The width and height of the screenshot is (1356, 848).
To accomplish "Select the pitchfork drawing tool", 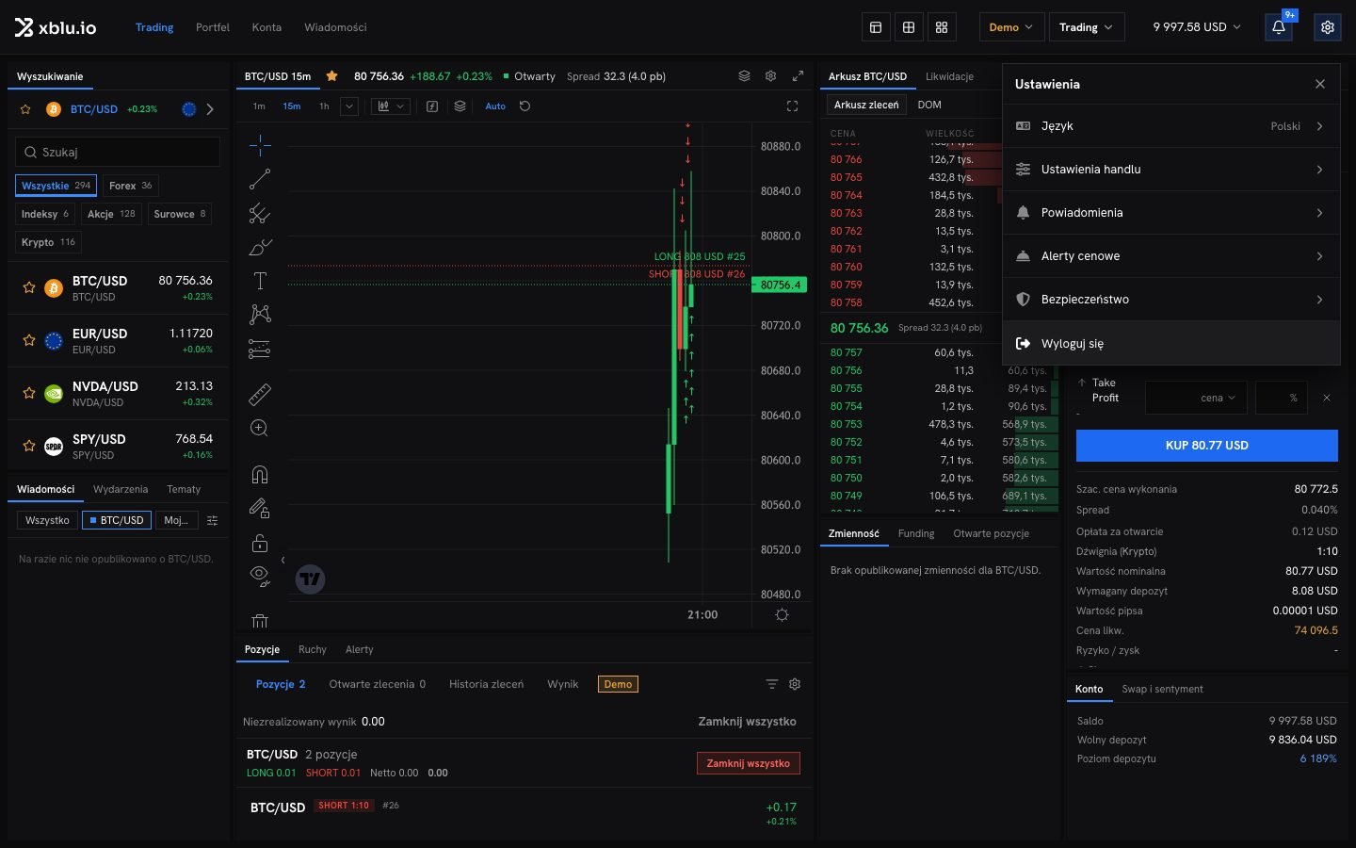I will [x=260, y=214].
